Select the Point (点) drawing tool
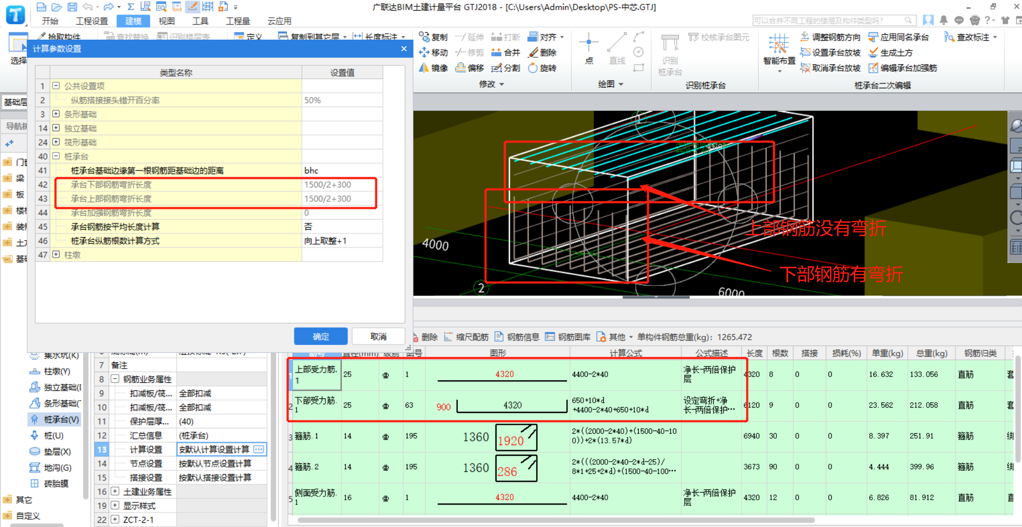 (589, 48)
